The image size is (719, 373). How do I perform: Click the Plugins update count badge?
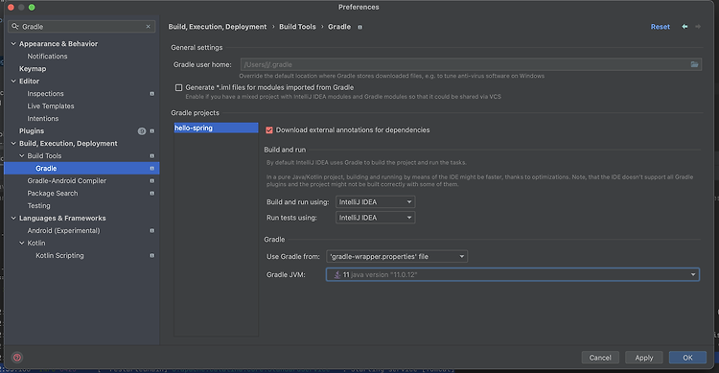click(x=142, y=131)
